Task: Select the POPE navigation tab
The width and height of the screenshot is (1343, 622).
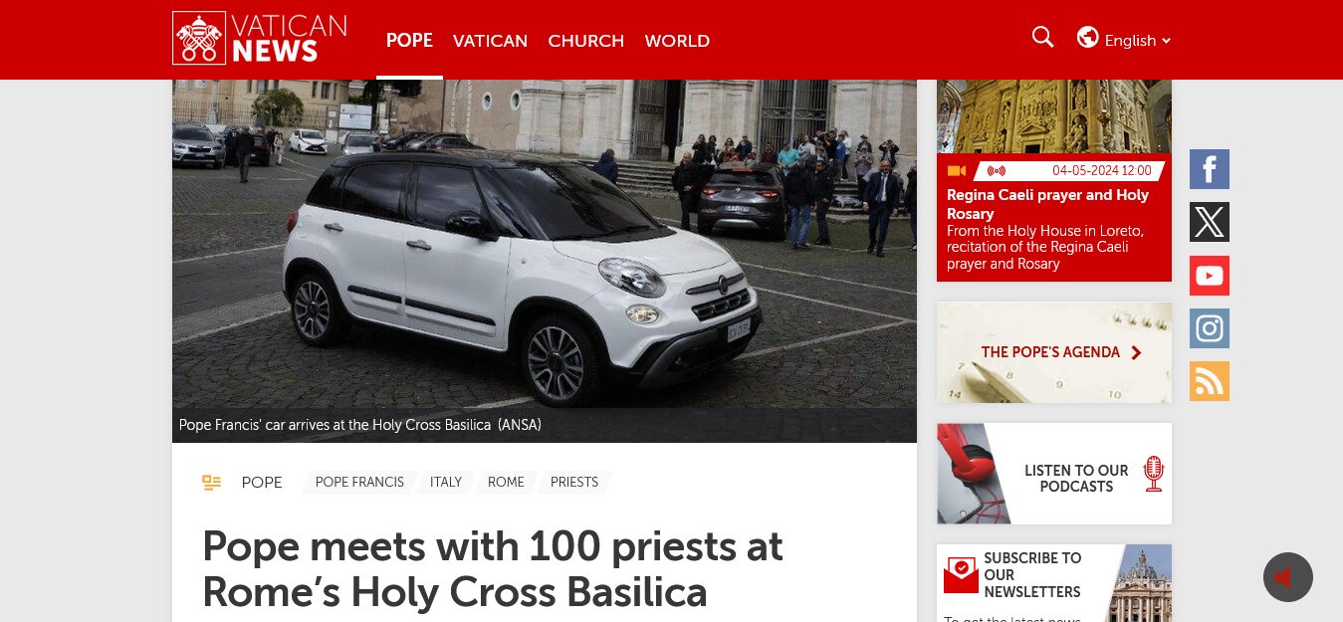Action: [409, 41]
